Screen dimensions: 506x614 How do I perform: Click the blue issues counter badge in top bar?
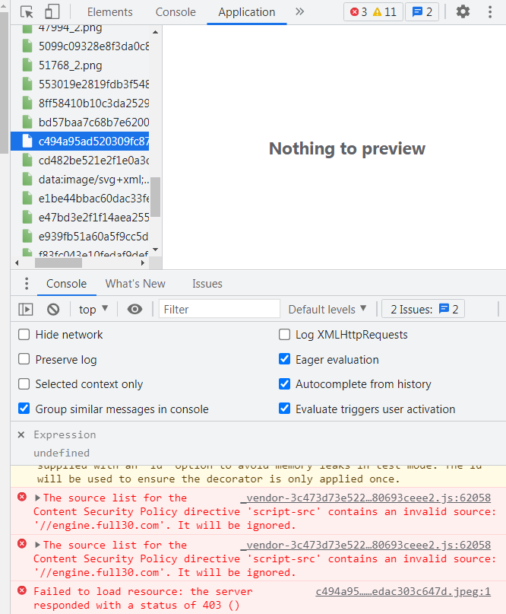tap(422, 12)
